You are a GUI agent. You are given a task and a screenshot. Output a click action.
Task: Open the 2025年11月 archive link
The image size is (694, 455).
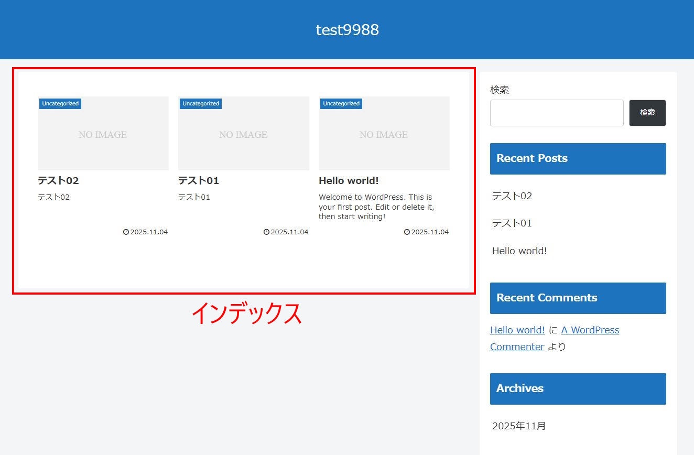click(x=519, y=426)
